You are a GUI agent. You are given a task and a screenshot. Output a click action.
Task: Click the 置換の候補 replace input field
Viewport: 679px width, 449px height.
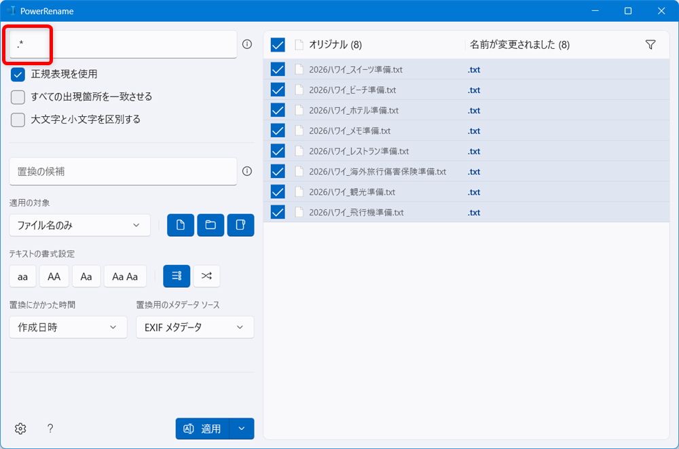click(x=123, y=171)
